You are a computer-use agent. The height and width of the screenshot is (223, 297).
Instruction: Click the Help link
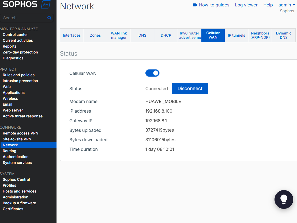[268, 5]
